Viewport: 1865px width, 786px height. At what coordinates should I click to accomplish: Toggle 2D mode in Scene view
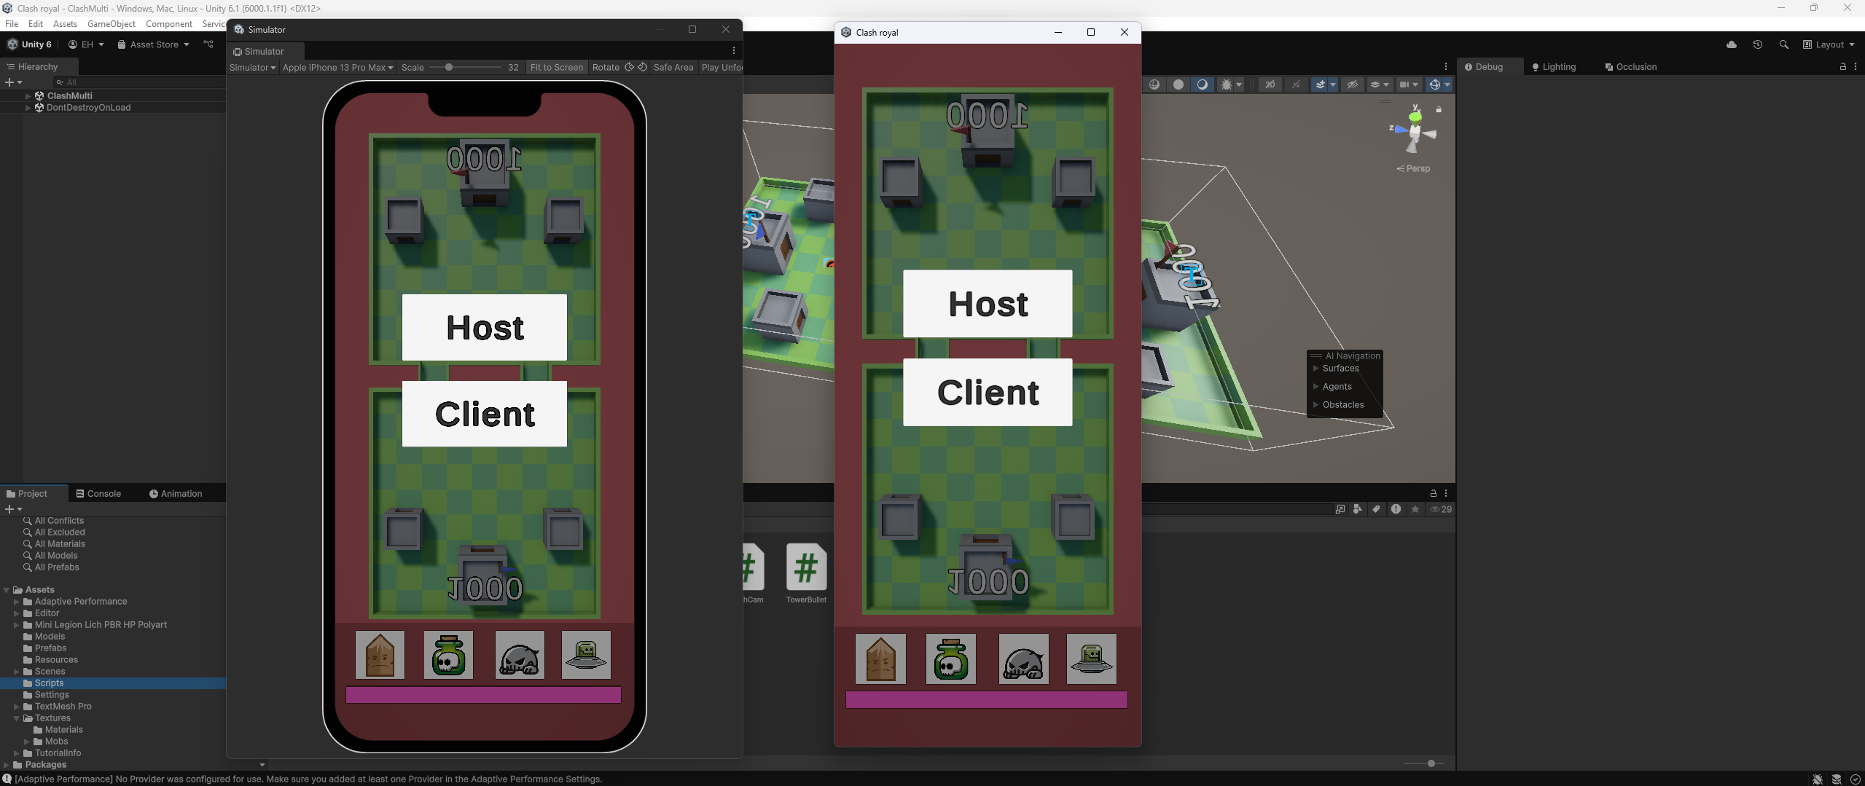1270,85
